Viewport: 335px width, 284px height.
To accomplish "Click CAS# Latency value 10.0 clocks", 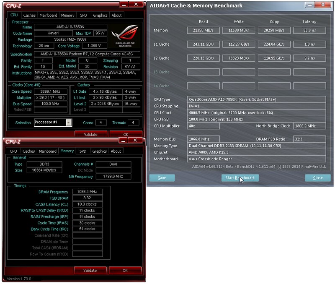I will click(x=88, y=204).
